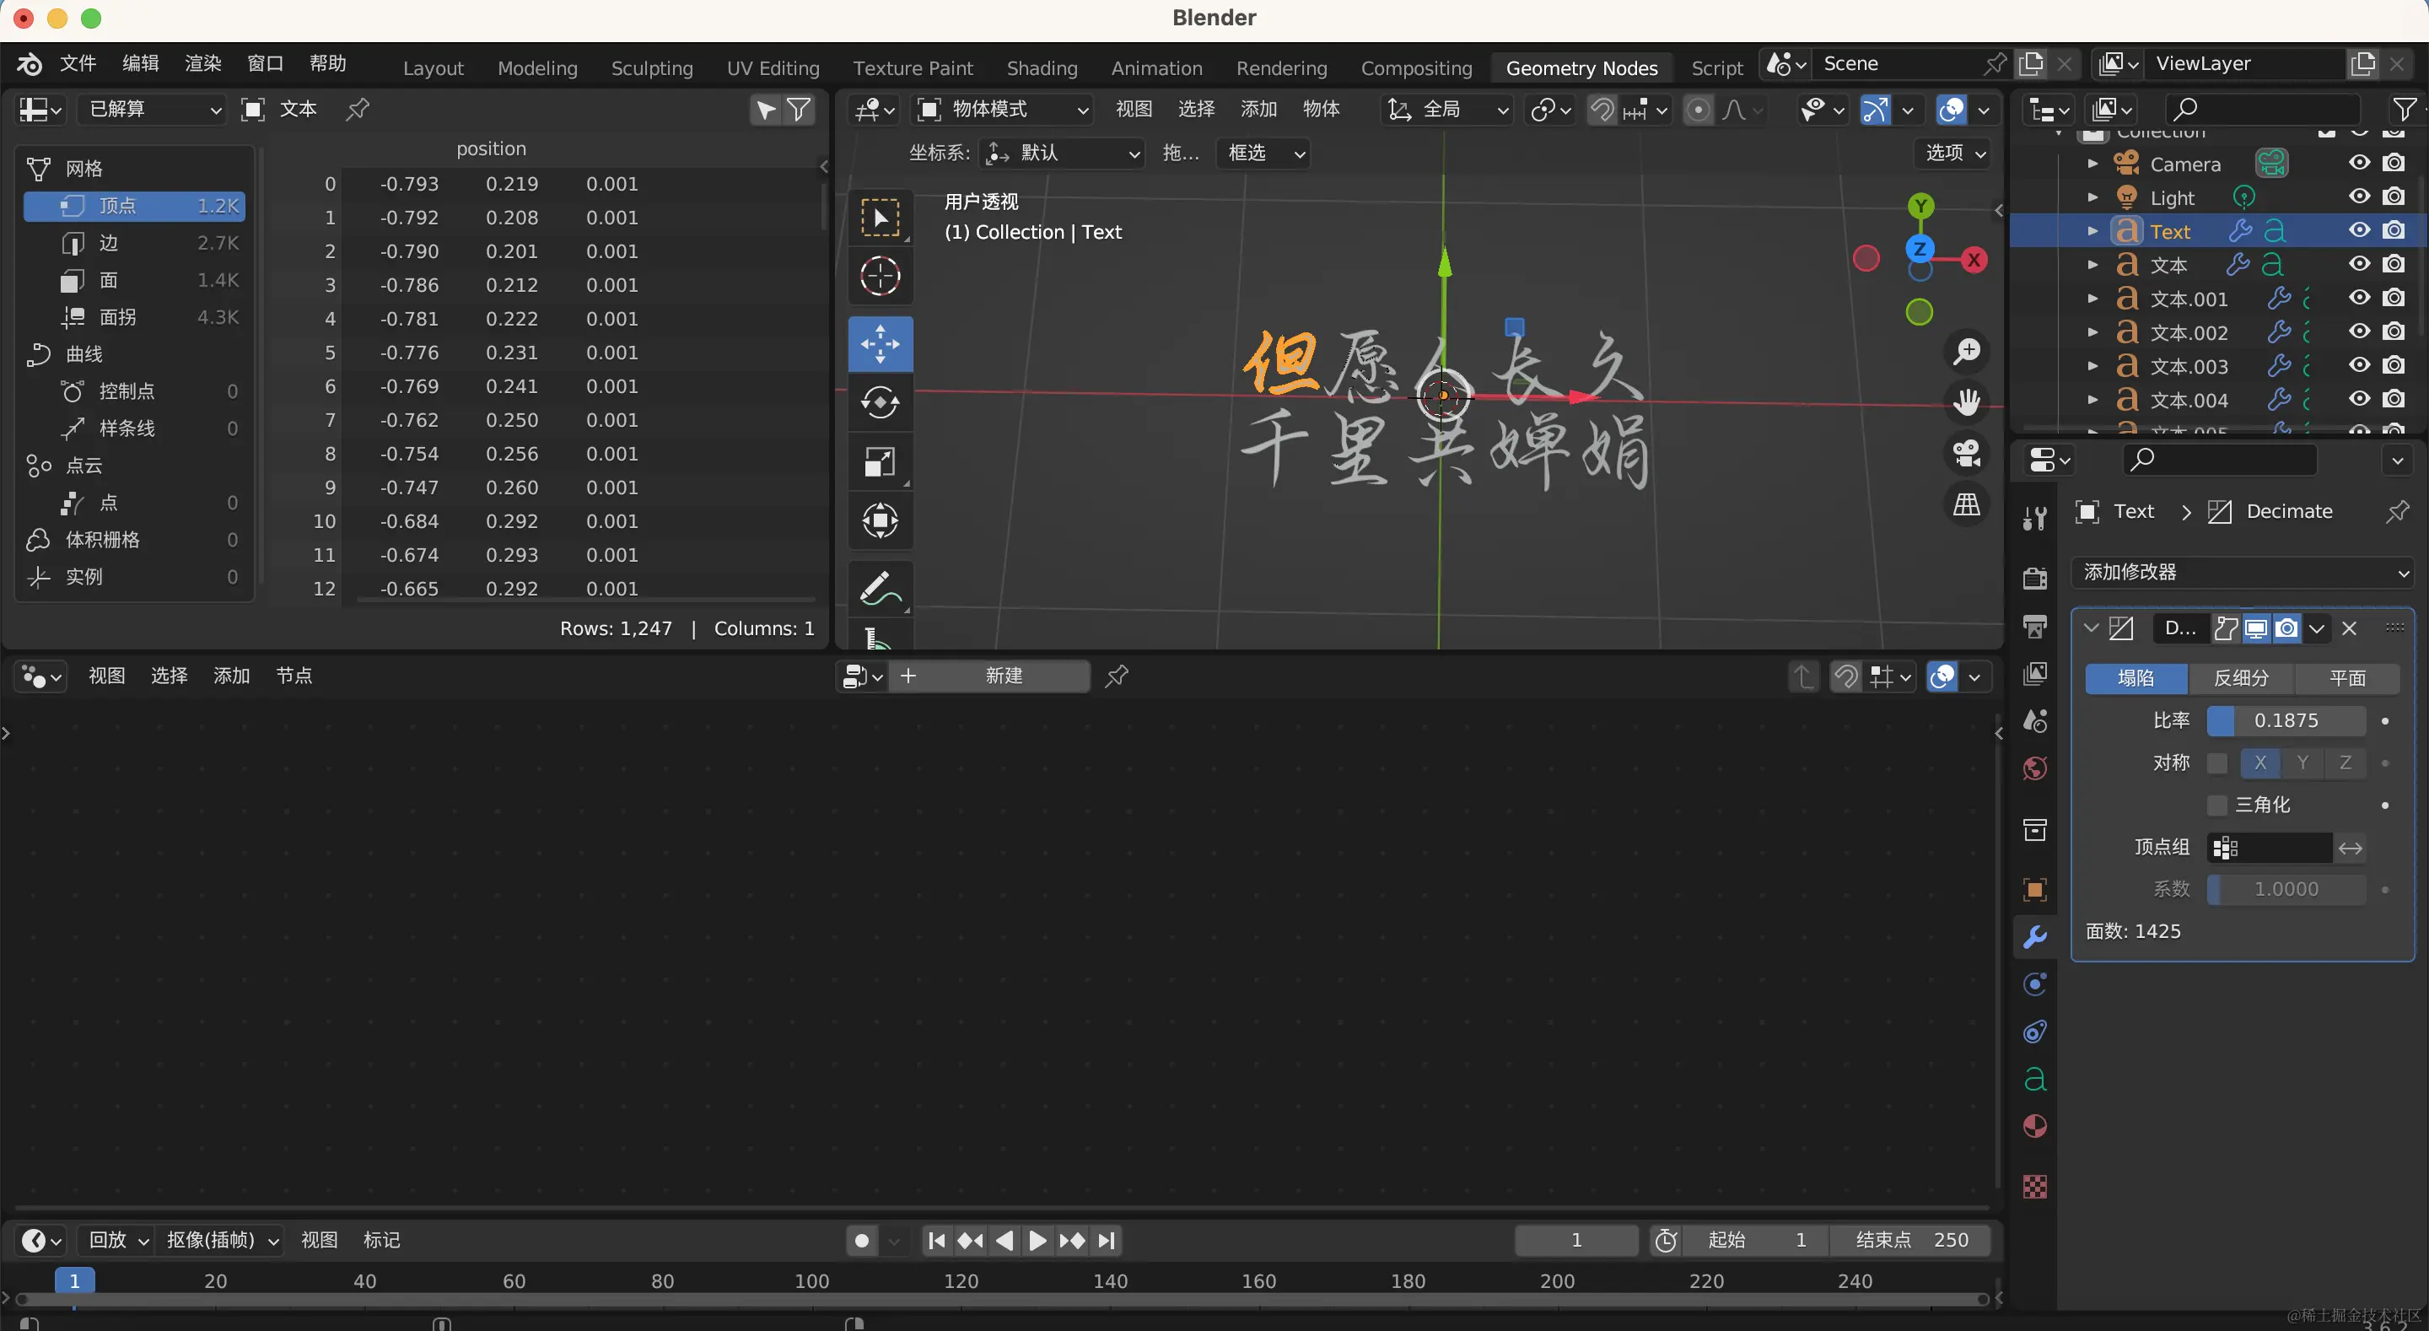The height and width of the screenshot is (1331, 2429).
Task: Enable X symmetry in the Decimate modifier
Action: pos(2260,763)
